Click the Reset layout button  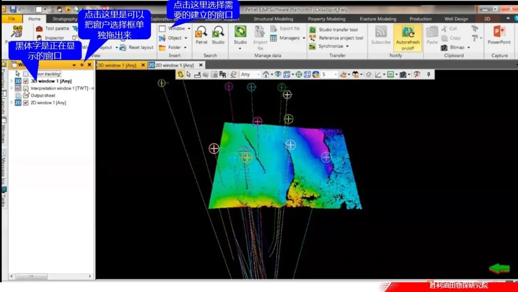tap(136, 47)
